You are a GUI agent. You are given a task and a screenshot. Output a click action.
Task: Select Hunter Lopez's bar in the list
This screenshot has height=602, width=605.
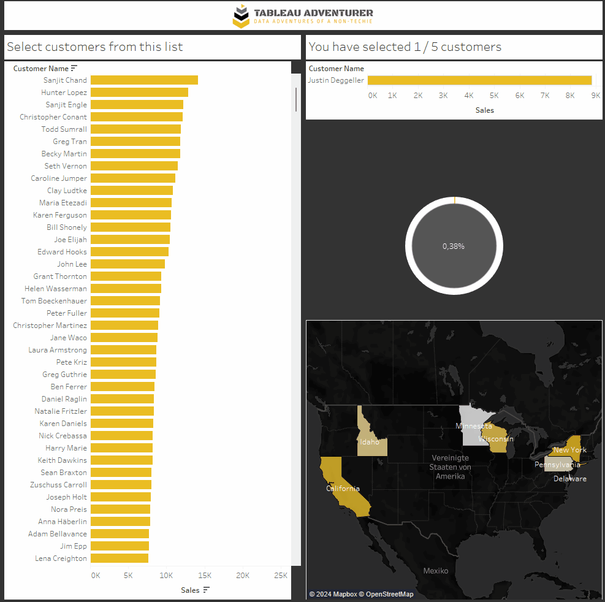(x=139, y=93)
